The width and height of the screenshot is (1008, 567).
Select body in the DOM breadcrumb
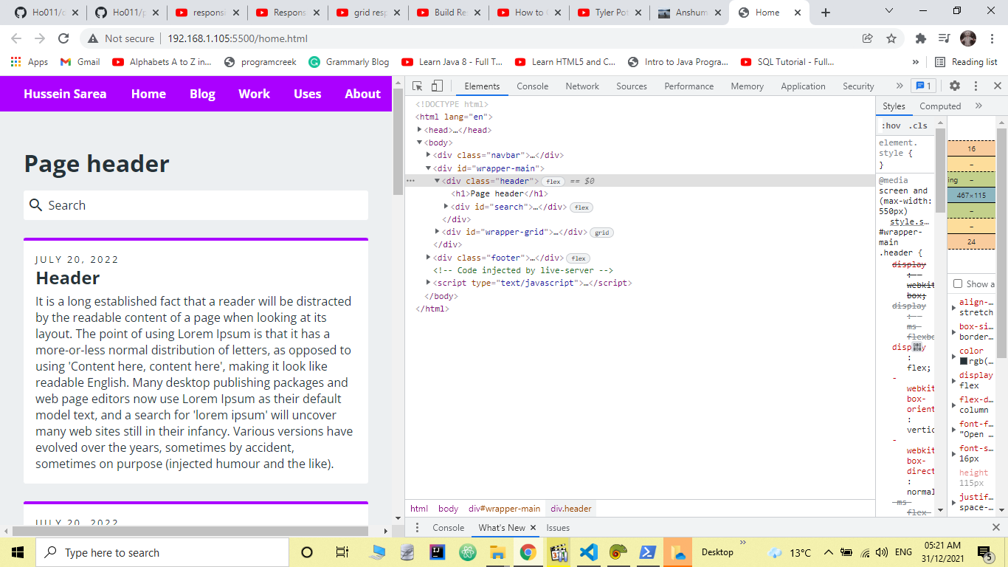click(448, 509)
